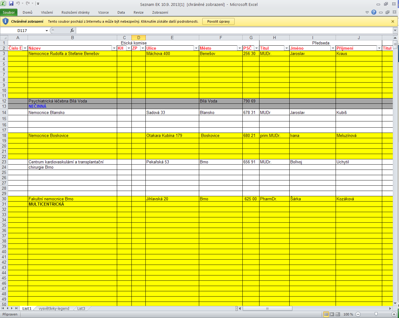The image size is (399, 318).
Task: Click the NEČINNÁ cell
Action: 72,106
